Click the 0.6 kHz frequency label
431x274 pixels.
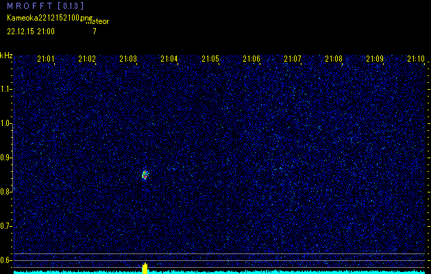coord(5,260)
